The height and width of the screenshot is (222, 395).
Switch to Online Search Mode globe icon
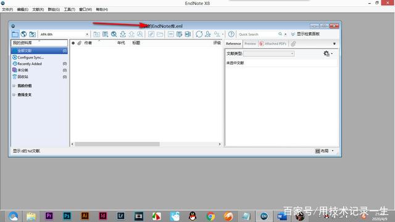click(x=23, y=34)
